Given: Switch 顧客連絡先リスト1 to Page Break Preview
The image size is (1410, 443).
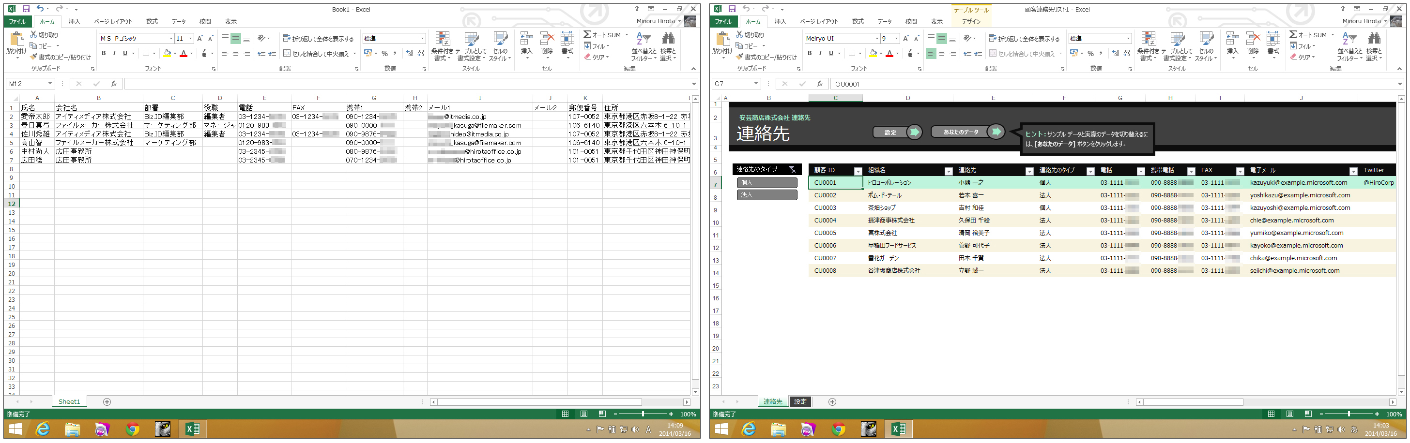Looking at the screenshot, I should pos(1308,414).
